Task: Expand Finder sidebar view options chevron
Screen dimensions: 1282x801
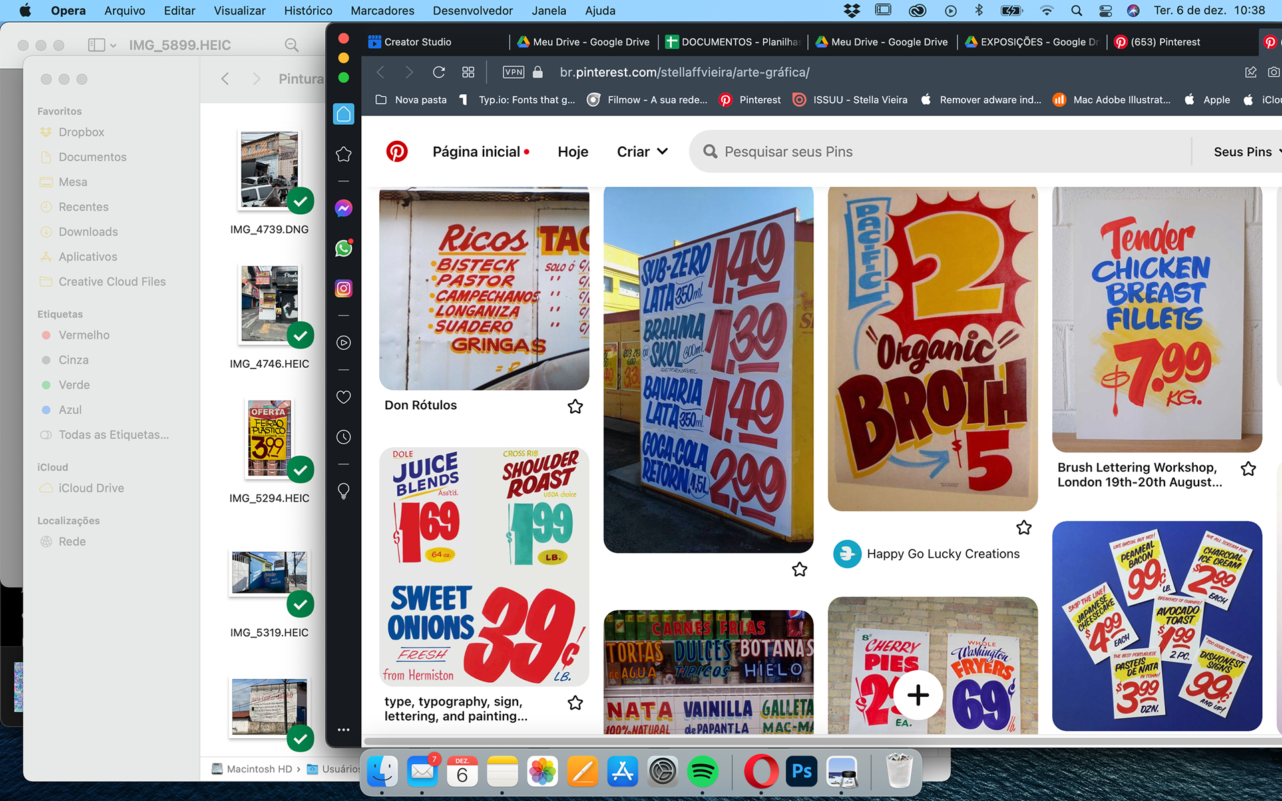Action: click(113, 45)
